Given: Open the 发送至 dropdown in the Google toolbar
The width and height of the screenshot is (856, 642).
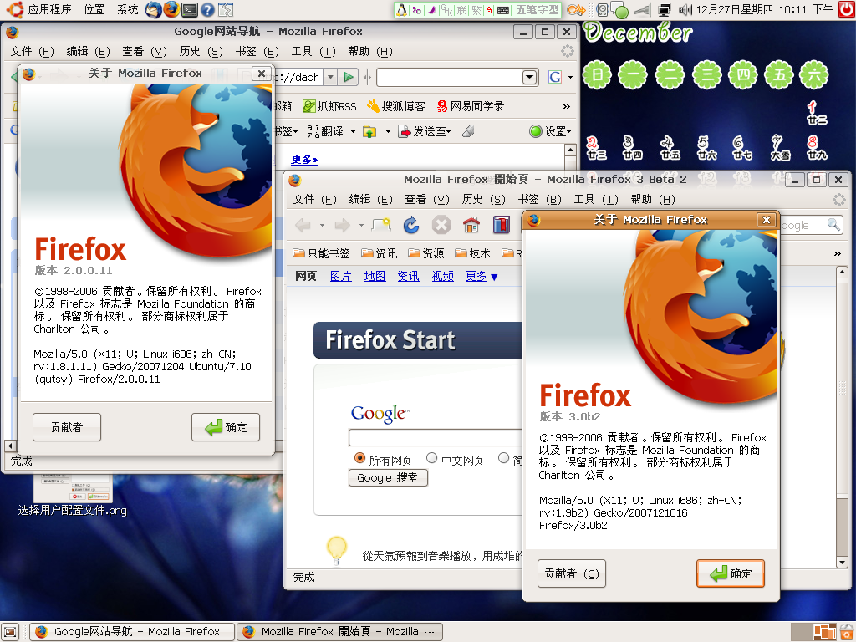Looking at the screenshot, I should pyautogui.click(x=424, y=131).
